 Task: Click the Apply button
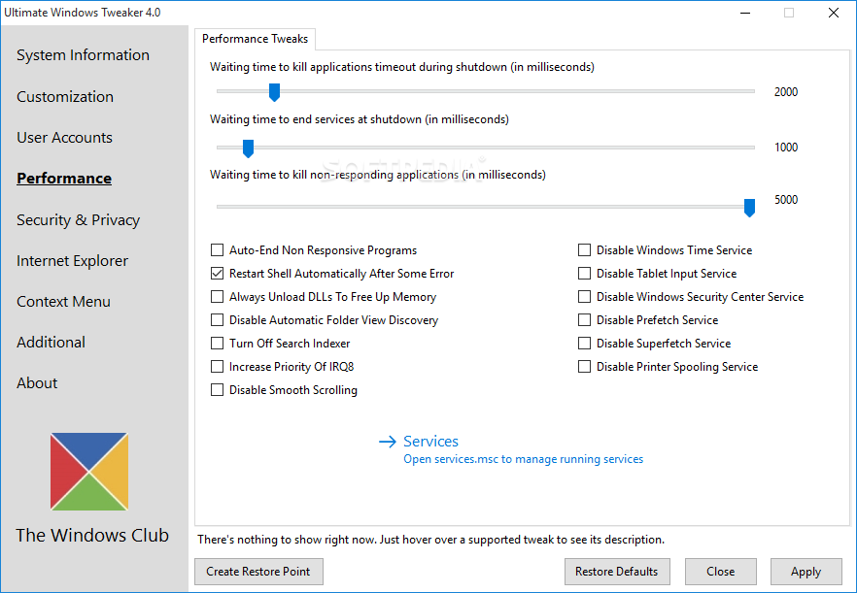tap(806, 572)
